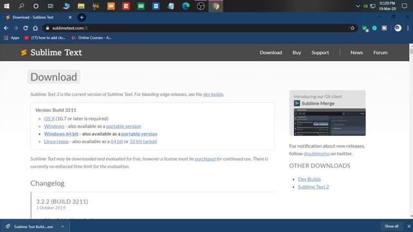Open Windows search magnifier icon

coord(21,6)
